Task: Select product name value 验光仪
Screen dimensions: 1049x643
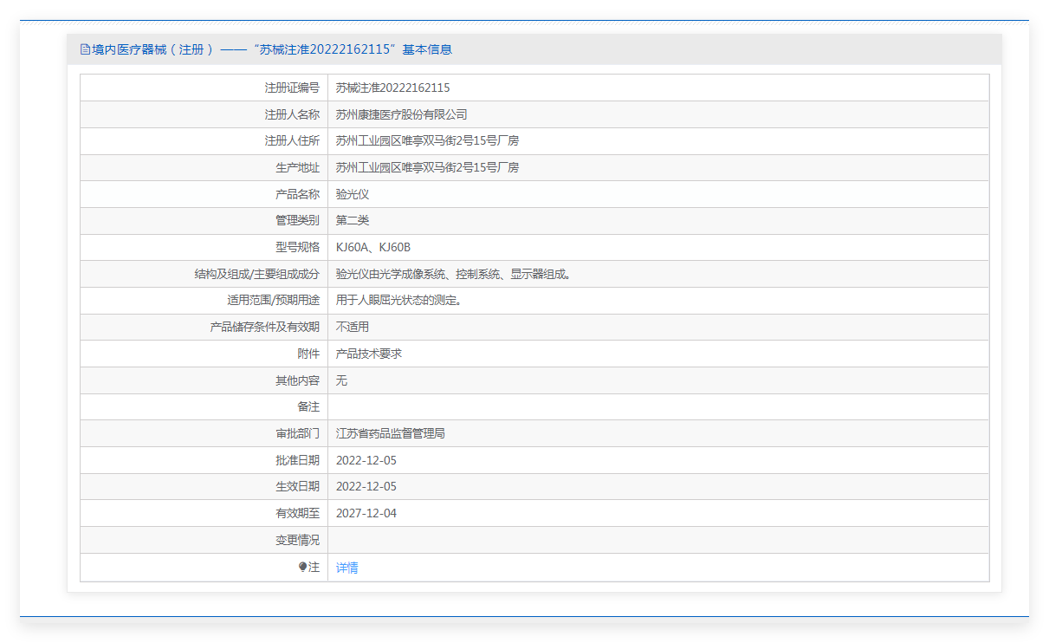Action: tap(353, 194)
